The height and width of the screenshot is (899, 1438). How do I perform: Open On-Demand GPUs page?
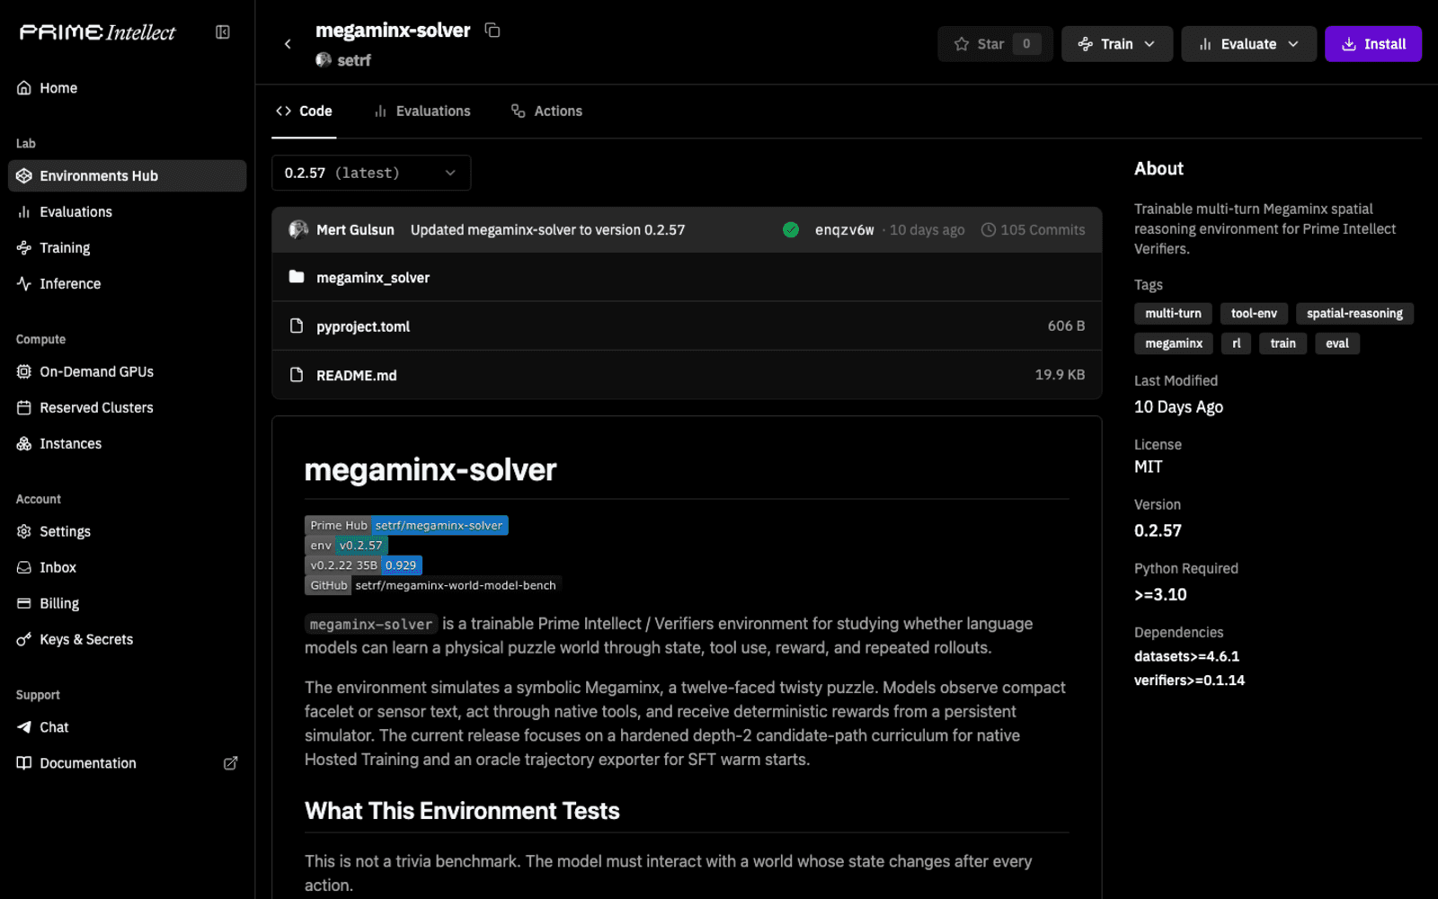pos(127,371)
